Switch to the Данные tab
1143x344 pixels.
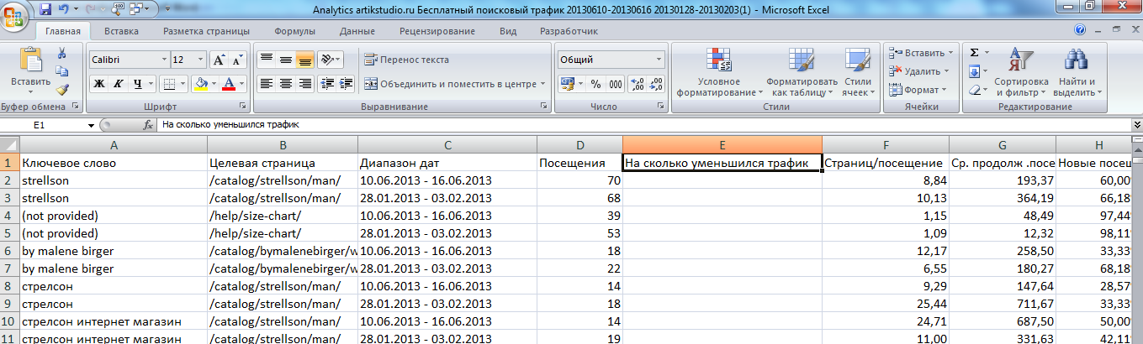pos(357,31)
